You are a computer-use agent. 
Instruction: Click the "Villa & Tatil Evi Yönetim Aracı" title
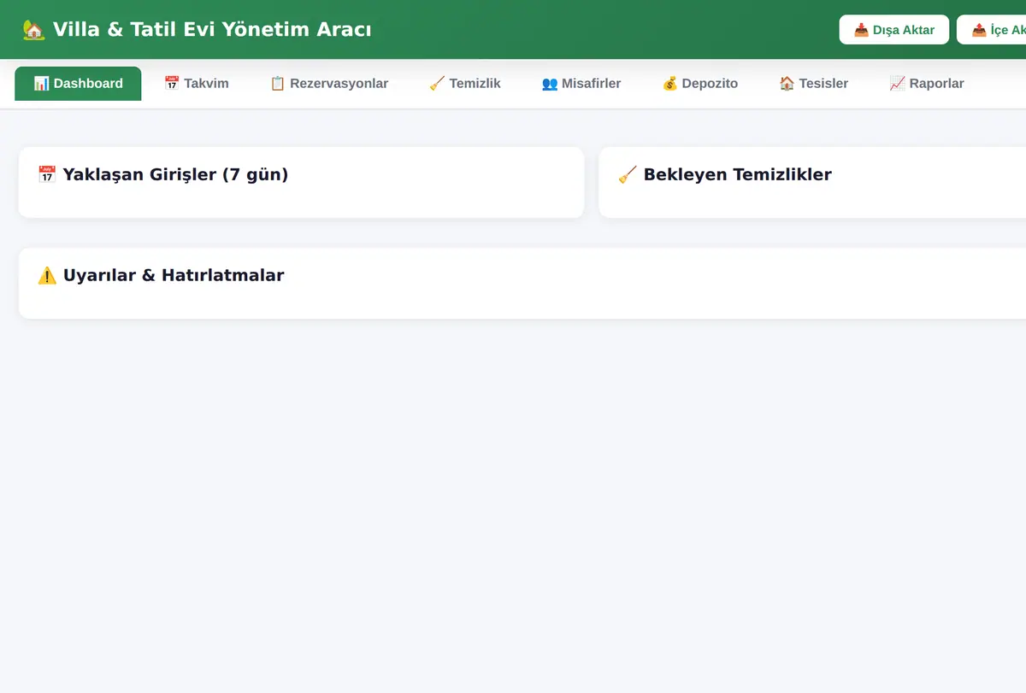click(212, 30)
